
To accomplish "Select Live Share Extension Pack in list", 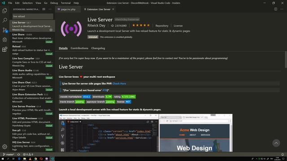I will [32, 98].
